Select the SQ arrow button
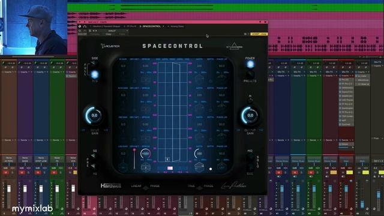Viewport: 384px width, 216px height. tap(93, 155)
